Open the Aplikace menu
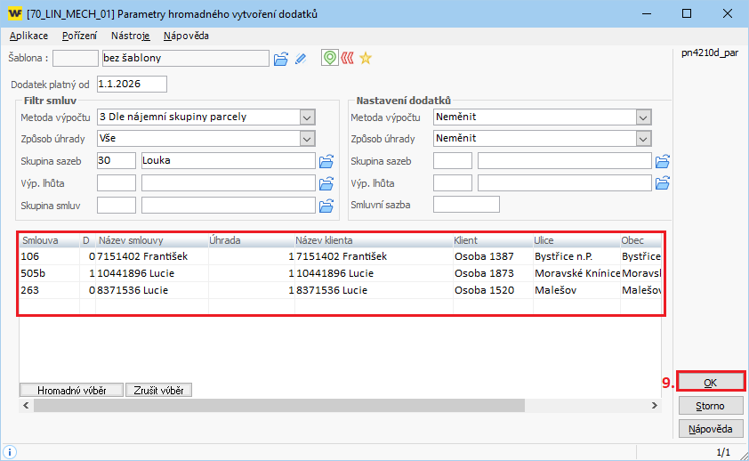Screen dimensions: 749x461 28,36
